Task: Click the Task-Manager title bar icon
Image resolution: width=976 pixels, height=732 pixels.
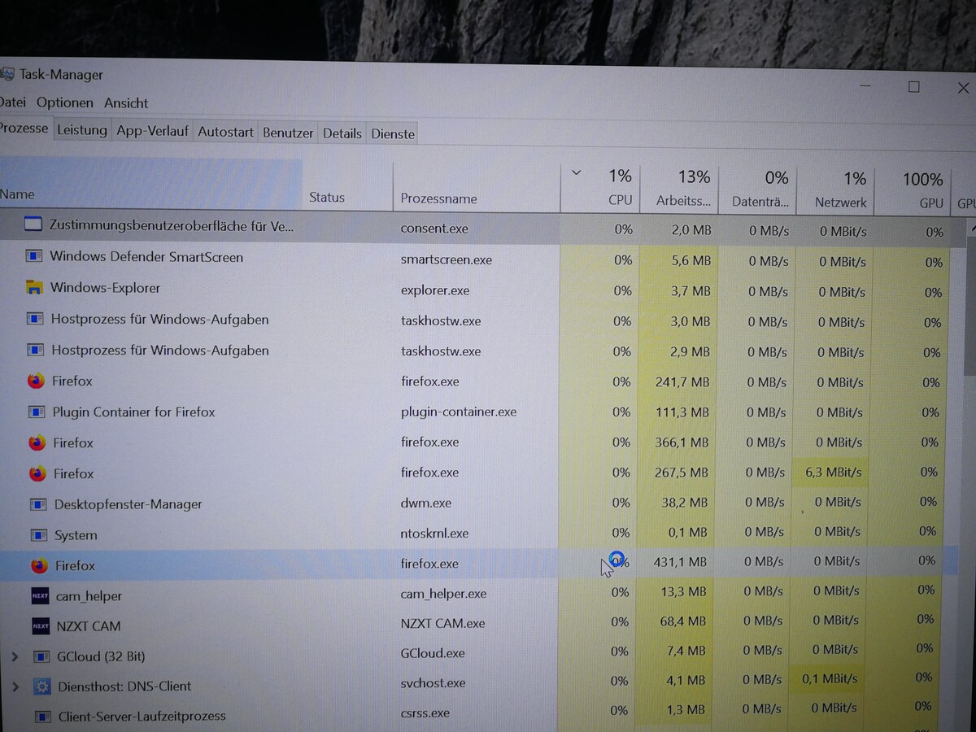Action: click(7, 75)
